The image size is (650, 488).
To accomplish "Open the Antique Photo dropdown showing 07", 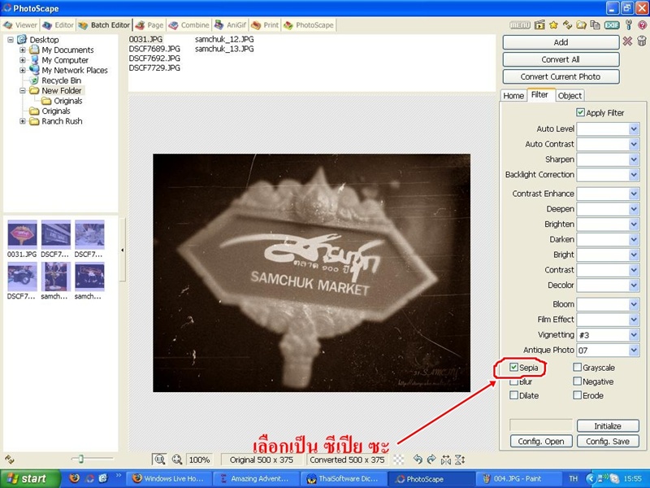I will coord(634,350).
